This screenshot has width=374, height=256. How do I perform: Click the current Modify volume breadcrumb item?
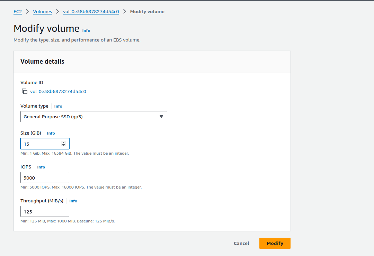(x=147, y=12)
